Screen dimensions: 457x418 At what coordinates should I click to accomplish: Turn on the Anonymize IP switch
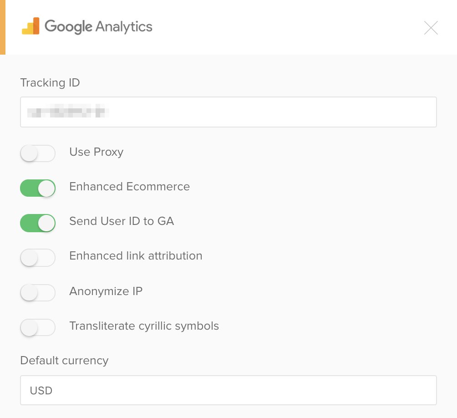[x=38, y=293]
